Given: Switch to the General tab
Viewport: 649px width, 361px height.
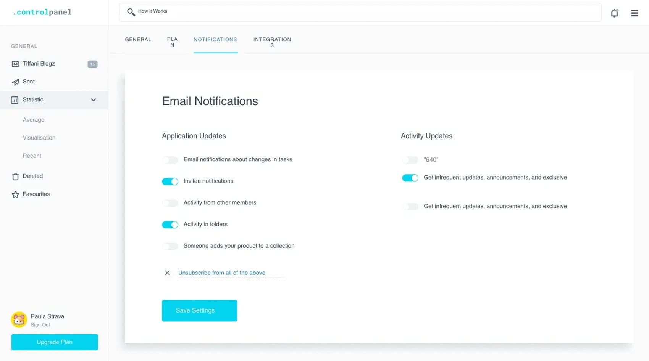Looking at the screenshot, I should (x=138, y=40).
